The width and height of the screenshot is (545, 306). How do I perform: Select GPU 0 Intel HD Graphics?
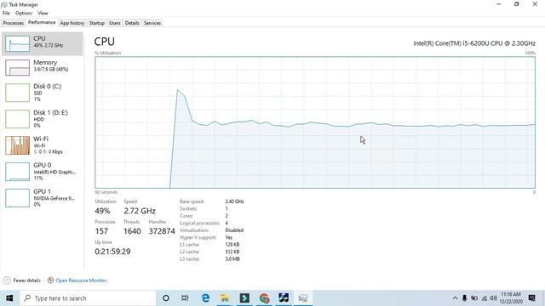pyautogui.click(x=42, y=172)
